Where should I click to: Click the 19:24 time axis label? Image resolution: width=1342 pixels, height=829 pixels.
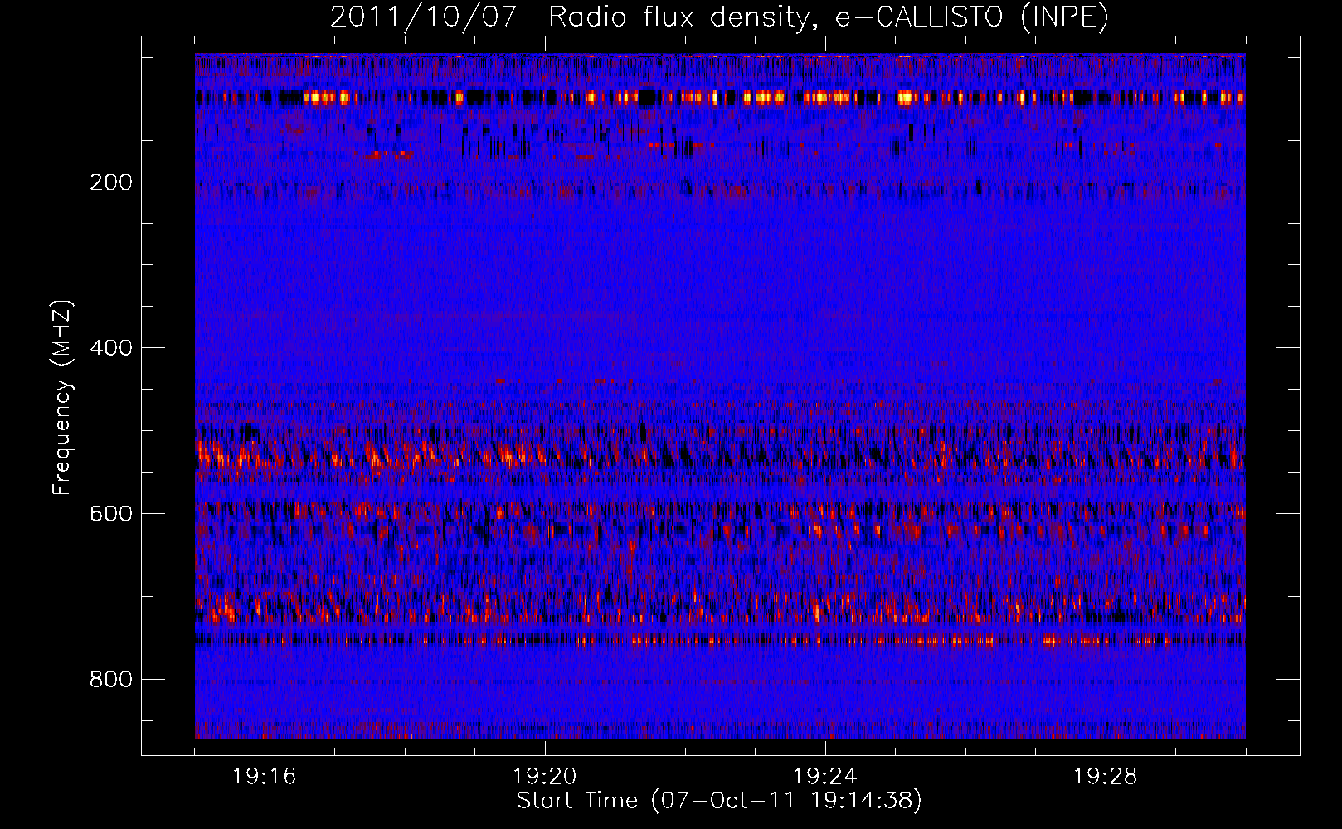(825, 777)
